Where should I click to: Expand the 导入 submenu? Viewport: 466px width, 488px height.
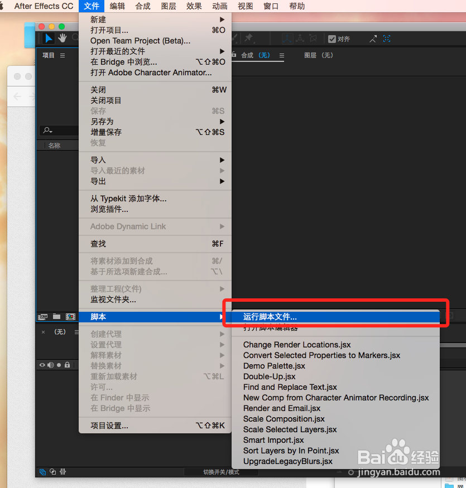(155, 160)
